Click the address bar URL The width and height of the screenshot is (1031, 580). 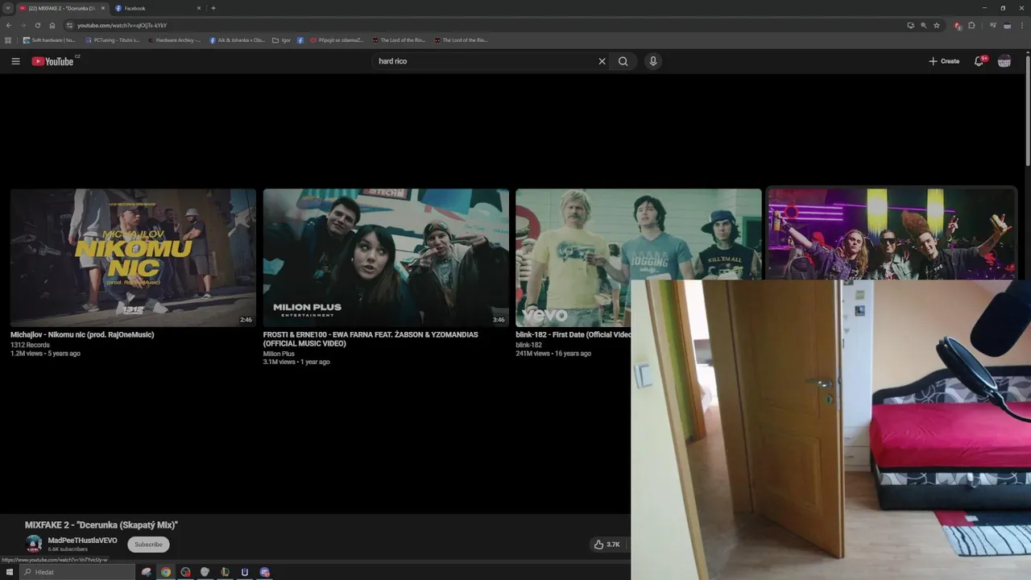122,25
